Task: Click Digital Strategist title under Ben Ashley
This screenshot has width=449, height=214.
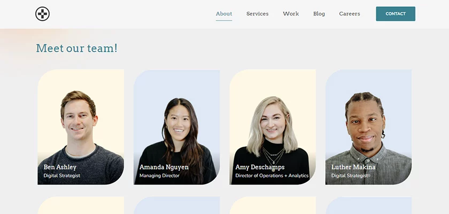Action: [x=61, y=175]
